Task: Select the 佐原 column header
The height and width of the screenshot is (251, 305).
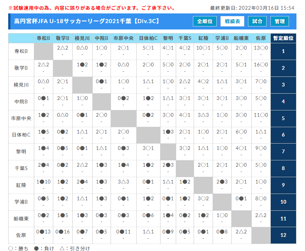Action: [x=261, y=38]
